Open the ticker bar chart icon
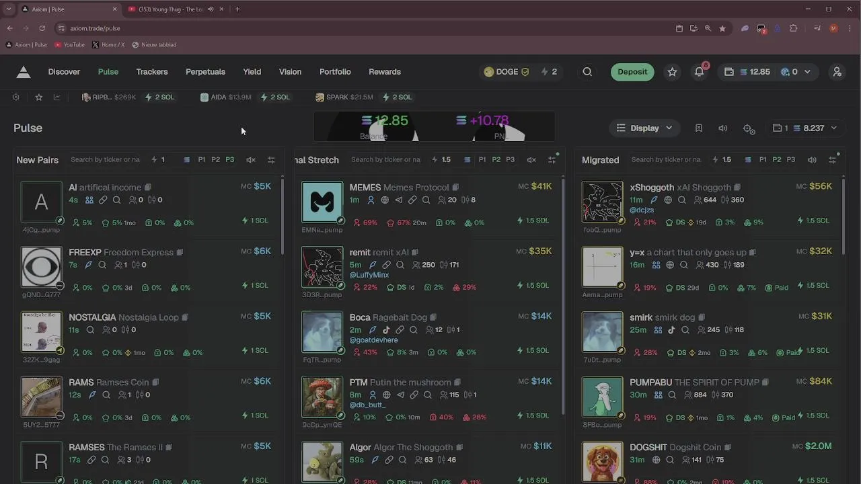Screen dimensions: 861x484 pos(57,97)
